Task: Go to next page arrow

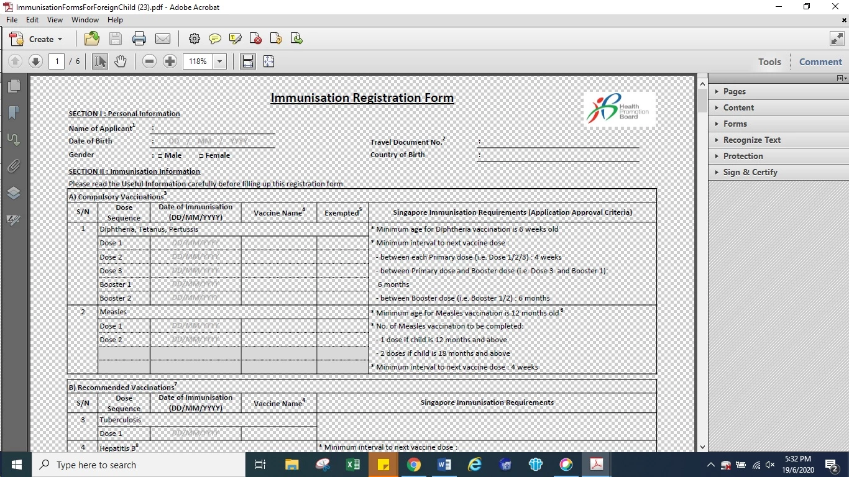Action: [x=35, y=61]
